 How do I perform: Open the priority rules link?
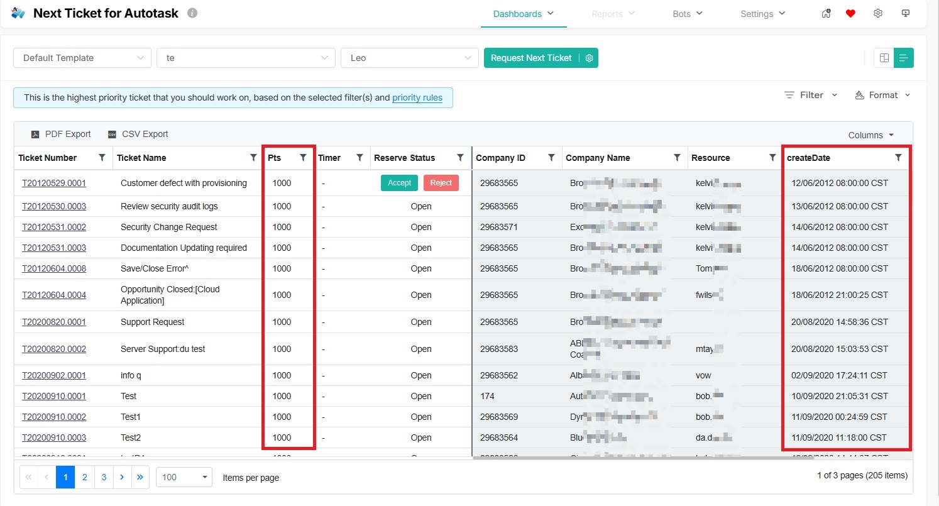point(417,97)
